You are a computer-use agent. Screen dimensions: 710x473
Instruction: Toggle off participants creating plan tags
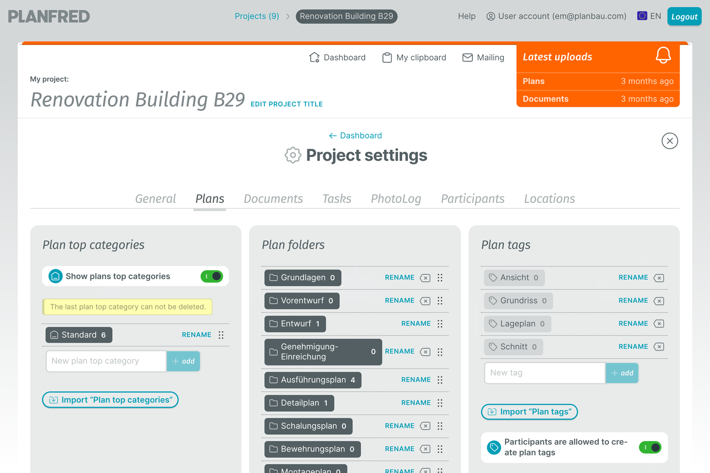650,448
